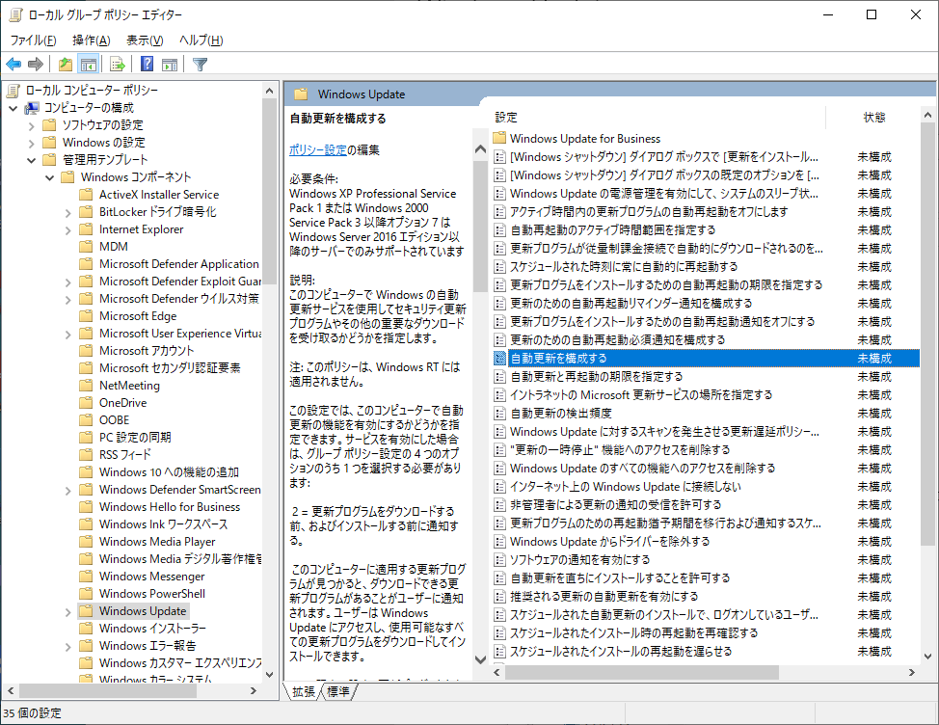Viewport: 939px width, 725px height.
Task: Open the ファイル(F) menu
Action: tap(33, 40)
